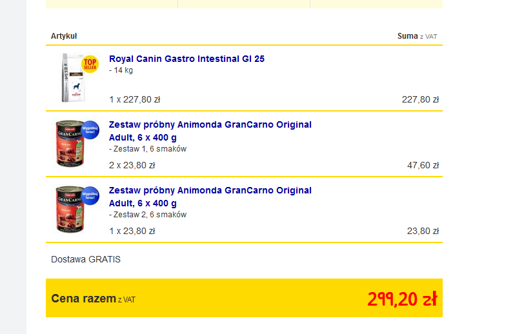Click the blue badge on Zestaw 2 can
The width and height of the screenshot is (513, 334).
(x=89, y=195)
